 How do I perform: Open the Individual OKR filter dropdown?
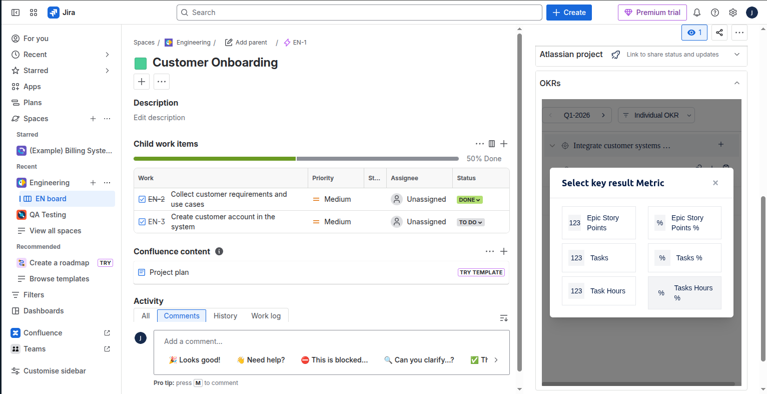coord(656,115)
